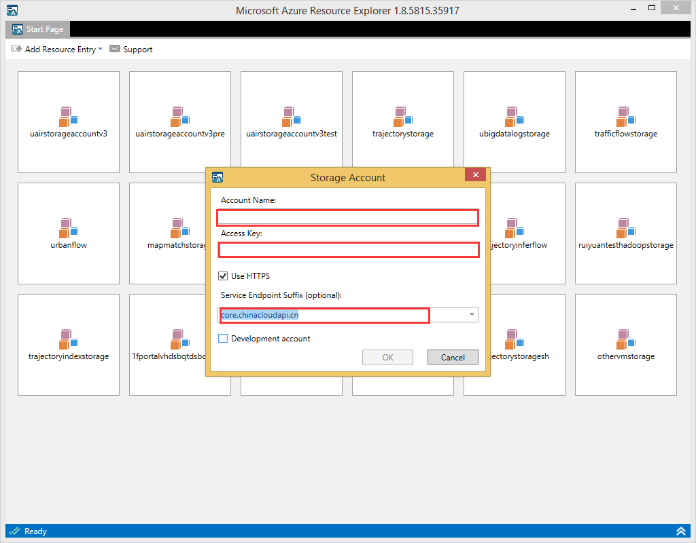Expand the status bar panel chevron
Viewport: 696px width, 543px height.
(680, 531)
